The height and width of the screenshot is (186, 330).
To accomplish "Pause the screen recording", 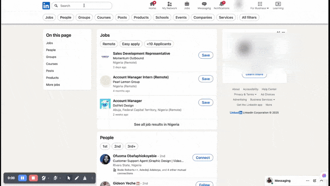I will (22, 178).
